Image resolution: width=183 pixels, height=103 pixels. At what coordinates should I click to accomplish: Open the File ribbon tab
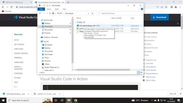point(41,9)
